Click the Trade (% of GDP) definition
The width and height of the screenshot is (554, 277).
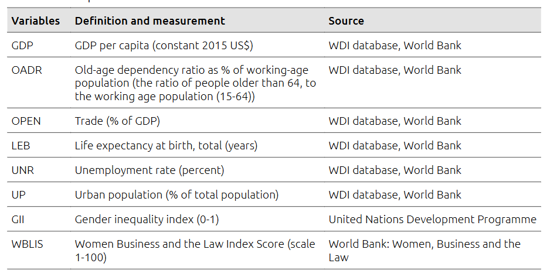pos(117,121)
